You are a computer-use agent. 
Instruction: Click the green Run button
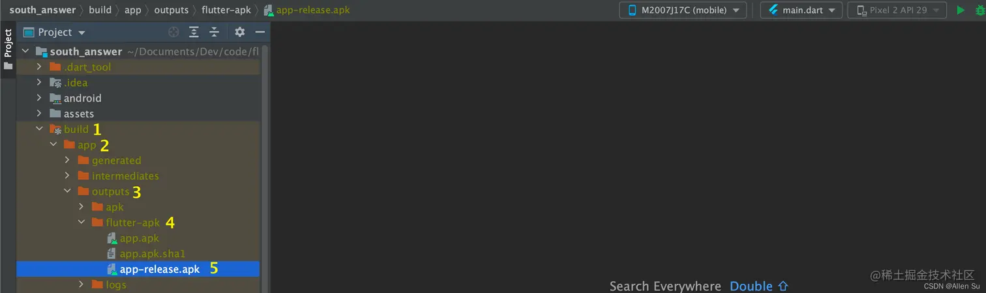pos(960,10)
